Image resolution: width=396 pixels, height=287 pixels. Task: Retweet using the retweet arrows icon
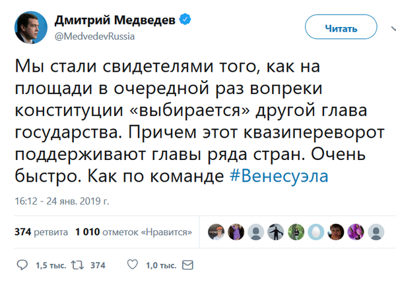click(77, 265)
